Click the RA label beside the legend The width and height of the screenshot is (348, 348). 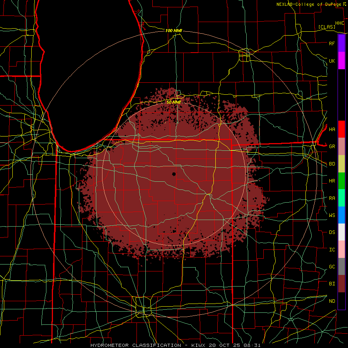click(332, 198)
